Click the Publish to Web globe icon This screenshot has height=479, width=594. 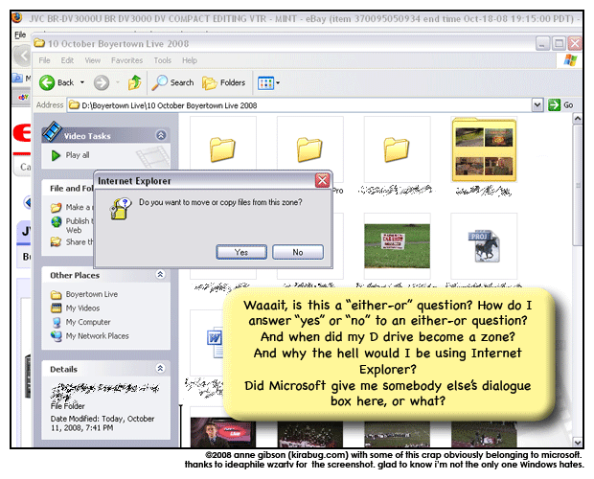point(57,221)
